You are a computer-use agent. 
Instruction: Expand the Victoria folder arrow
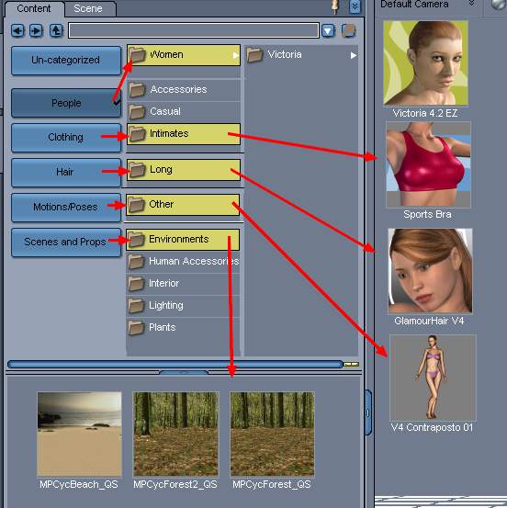[353, 55]
